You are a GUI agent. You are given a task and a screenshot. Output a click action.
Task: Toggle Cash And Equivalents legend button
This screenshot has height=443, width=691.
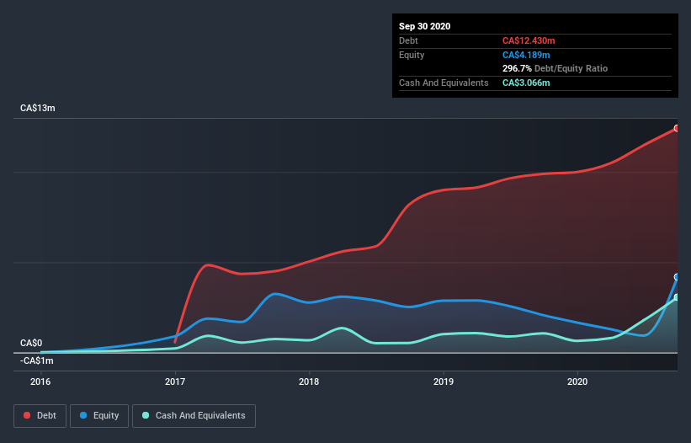coord(194,416)
